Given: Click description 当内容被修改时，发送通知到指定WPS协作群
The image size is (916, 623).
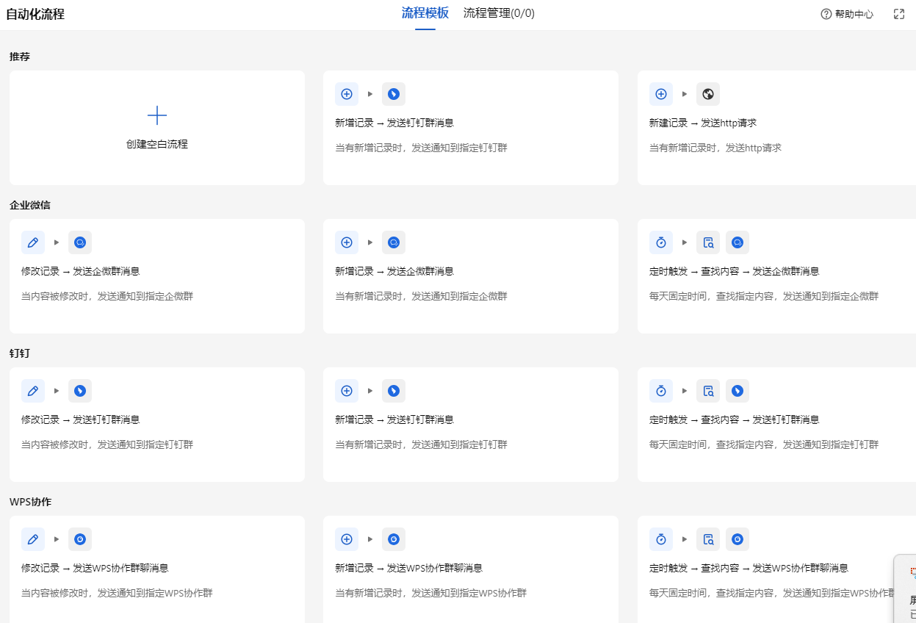Looking at the screenshot, I should (118, 593).
